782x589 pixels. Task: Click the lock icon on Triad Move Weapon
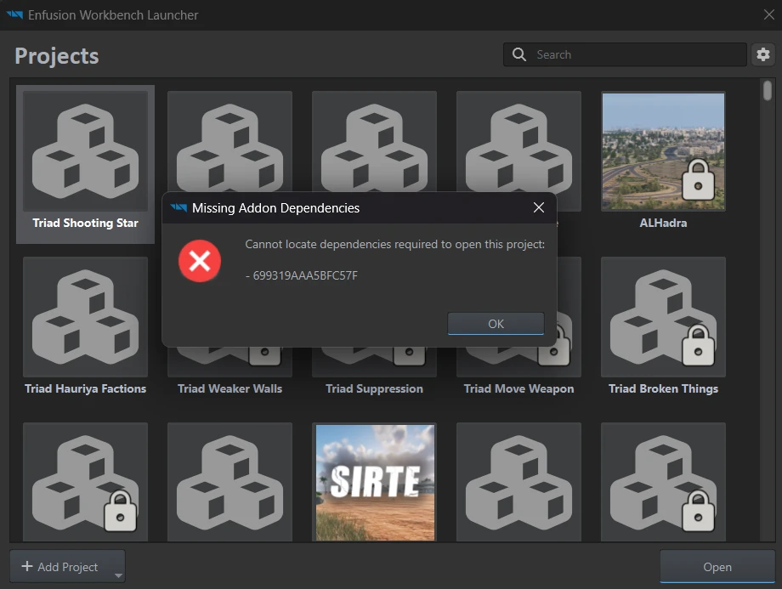point(557,346)
